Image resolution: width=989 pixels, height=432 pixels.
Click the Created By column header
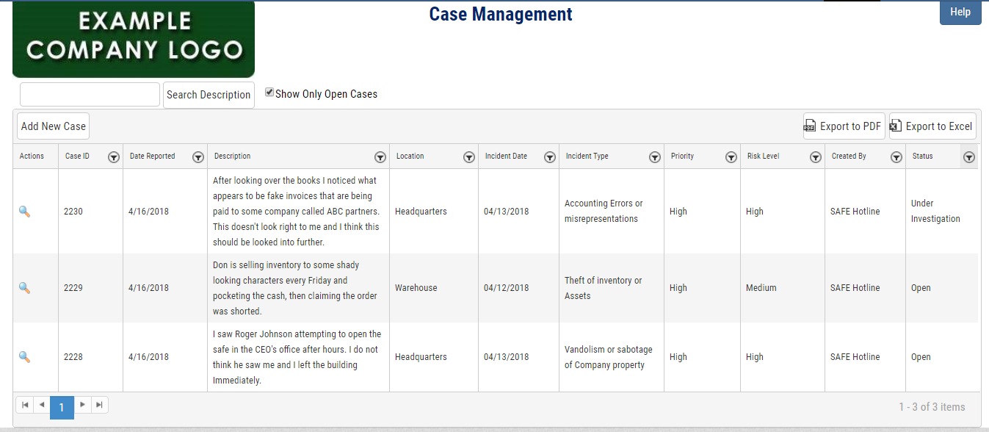coord(849,156)
